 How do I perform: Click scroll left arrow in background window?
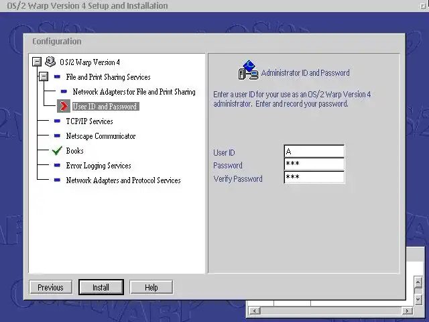pos(255,311)
